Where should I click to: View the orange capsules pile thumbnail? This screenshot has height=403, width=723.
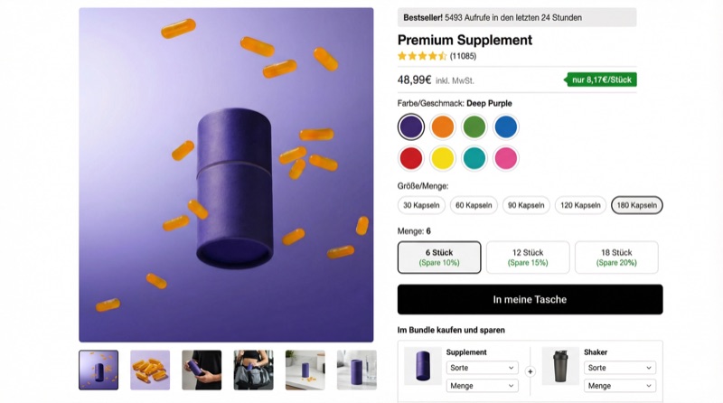coord(150,370)
